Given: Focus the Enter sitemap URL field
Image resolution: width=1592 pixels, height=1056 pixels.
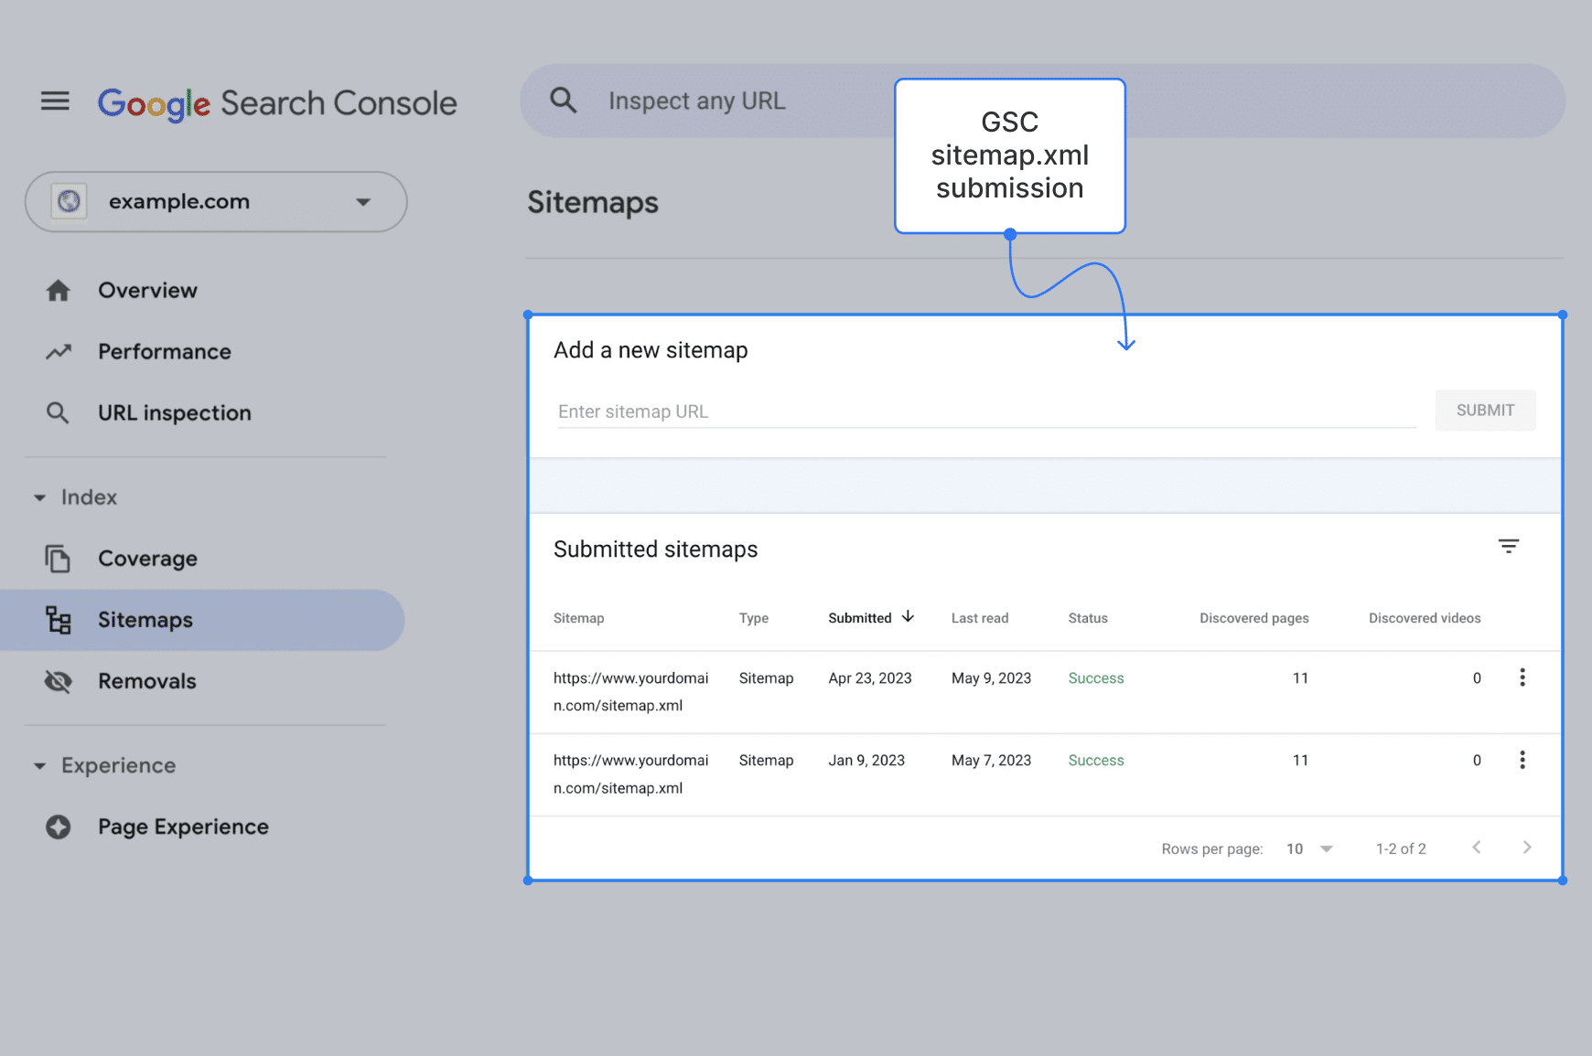Looking at the screenshot, I should point(986,411).
